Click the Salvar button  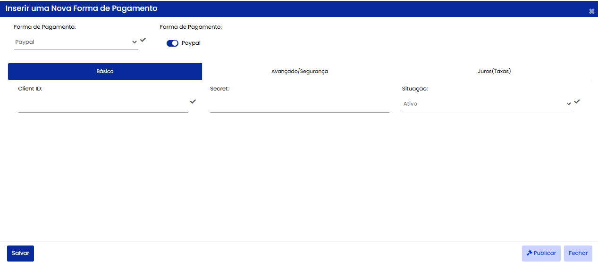[20, 253]
